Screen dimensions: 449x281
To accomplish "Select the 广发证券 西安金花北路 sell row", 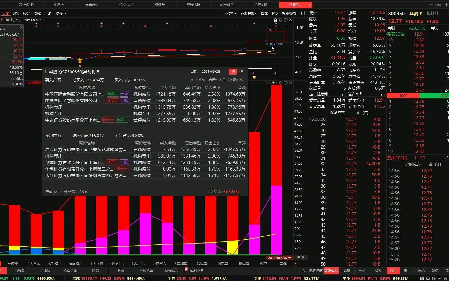I will pos(145,149).
